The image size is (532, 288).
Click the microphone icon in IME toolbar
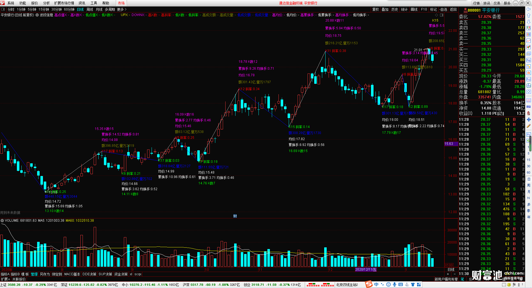[x=394, y=284]
